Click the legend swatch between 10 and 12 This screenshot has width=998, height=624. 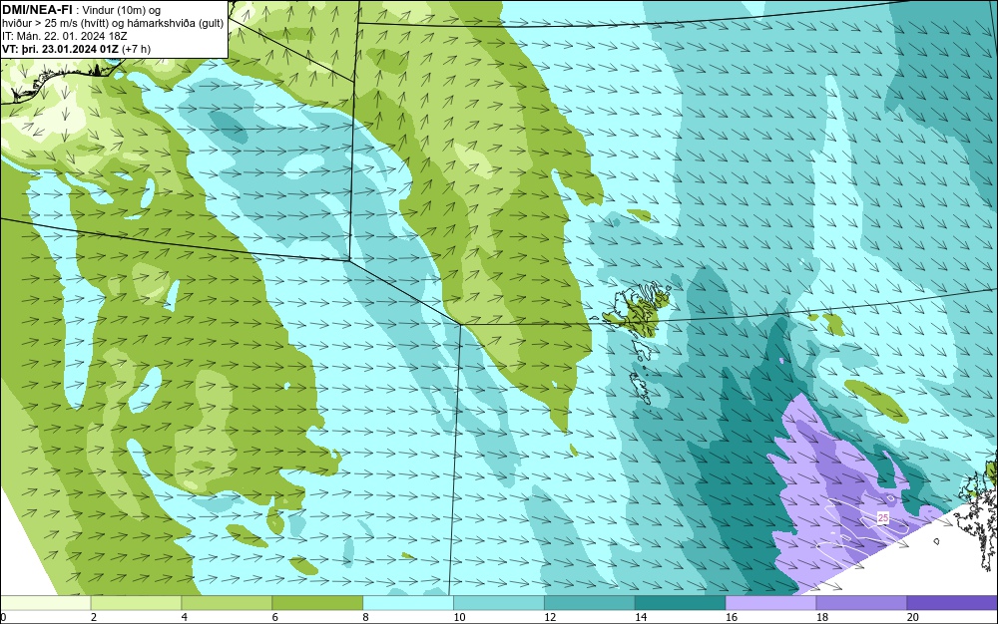499,603
